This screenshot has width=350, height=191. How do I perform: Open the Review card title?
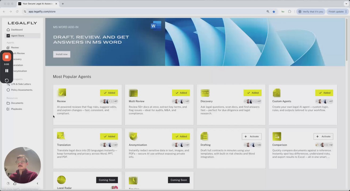point(61,101)
